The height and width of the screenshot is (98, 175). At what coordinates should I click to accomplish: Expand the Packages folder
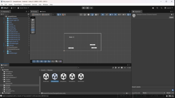1,93
